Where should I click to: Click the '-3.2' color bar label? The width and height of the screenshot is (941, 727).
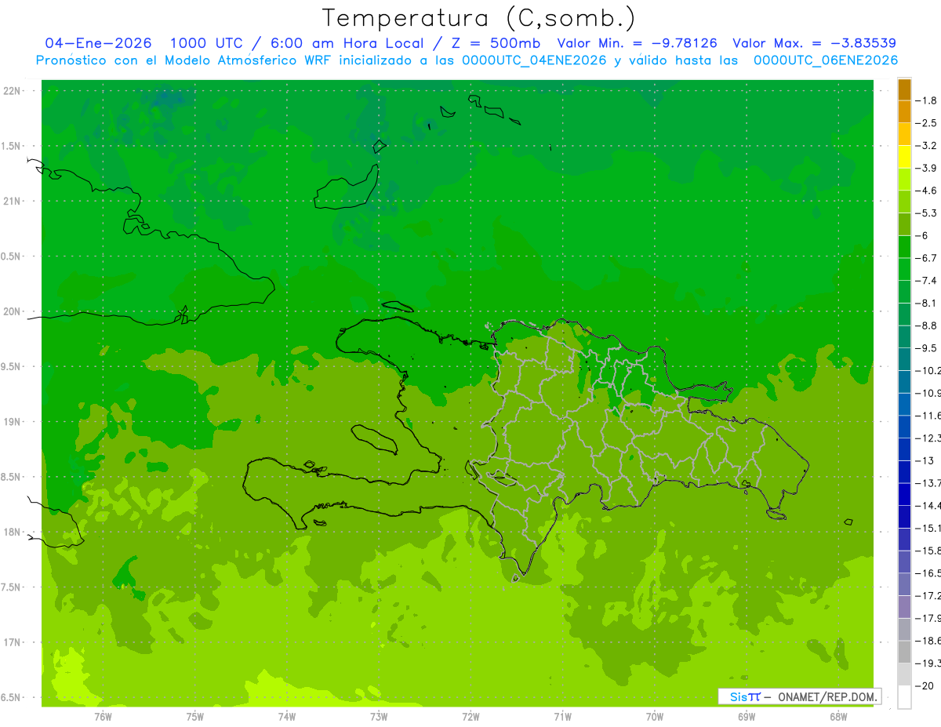[927, 146]
